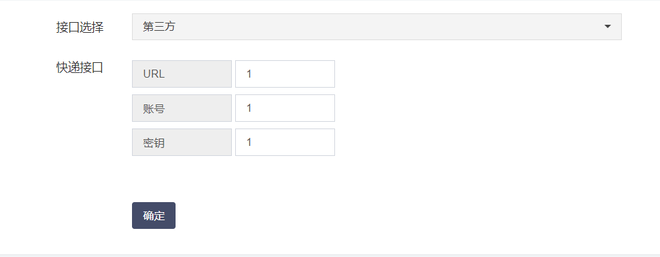Click the 快递接口 form label
The height and width of the screenshot is (257, 660).
[80, 68]
